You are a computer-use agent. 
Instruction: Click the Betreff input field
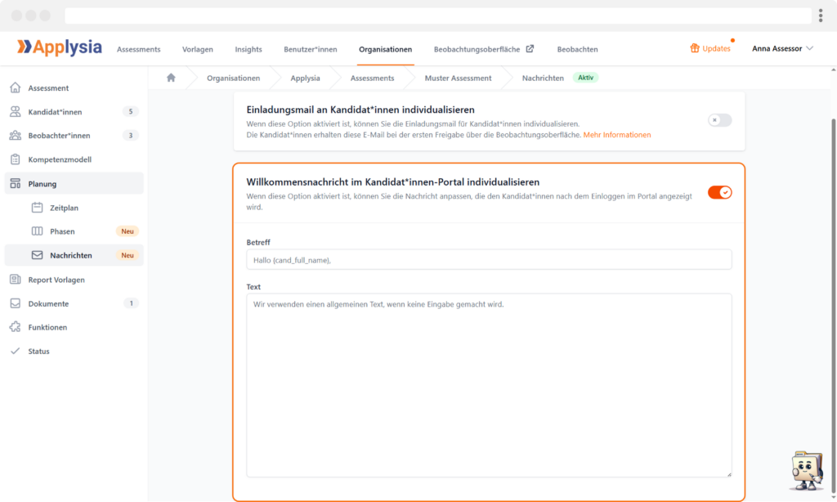(x=489, y=259)
